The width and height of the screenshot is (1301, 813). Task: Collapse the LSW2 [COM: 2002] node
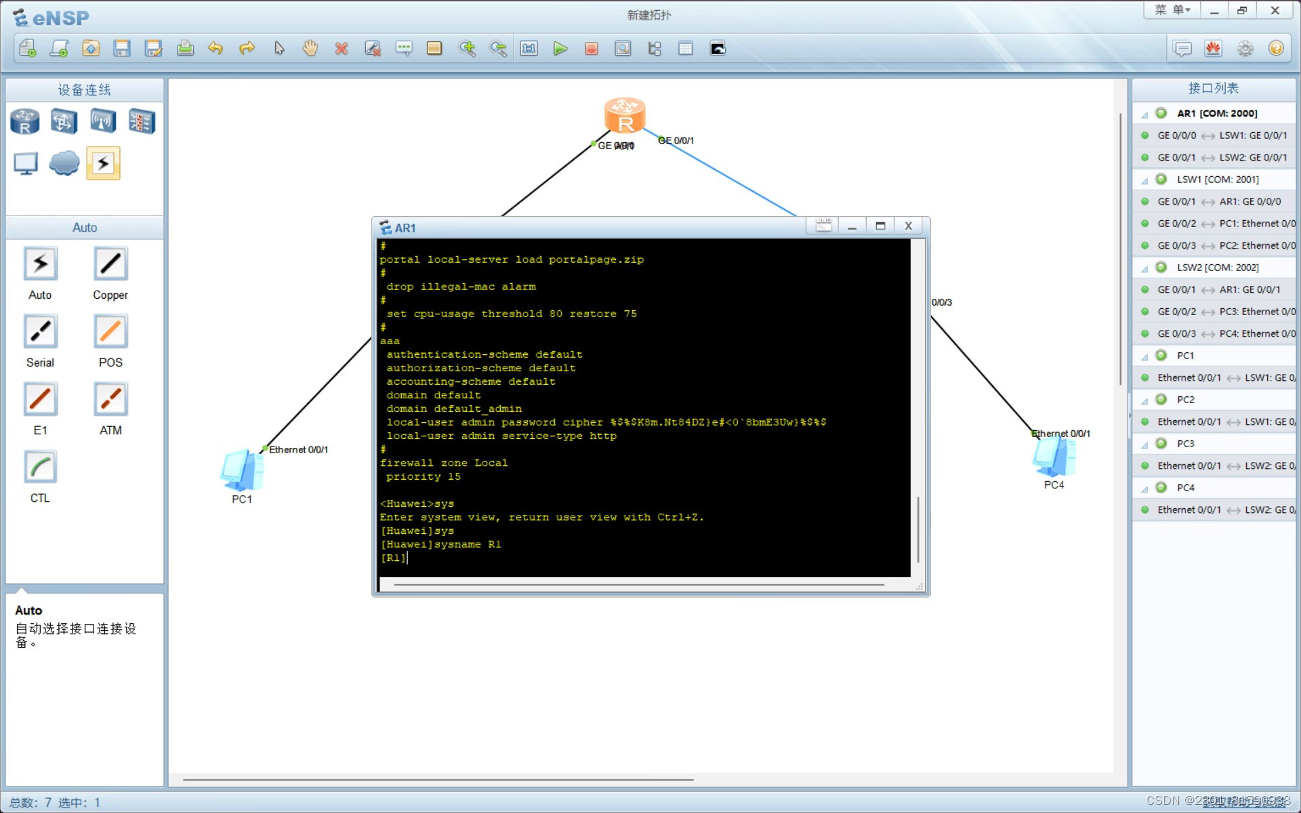tap(1144, 268)
